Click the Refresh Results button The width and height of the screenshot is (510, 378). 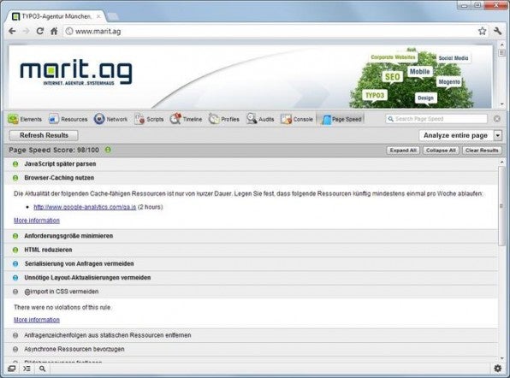click(x=44, y=135)
